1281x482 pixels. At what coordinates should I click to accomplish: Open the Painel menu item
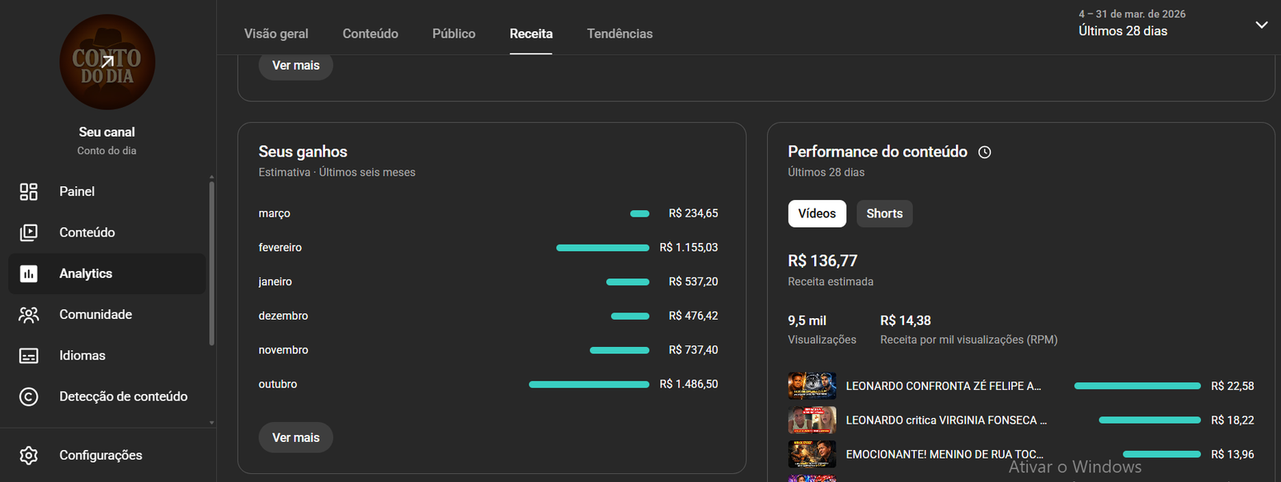(x=107, y=192)
